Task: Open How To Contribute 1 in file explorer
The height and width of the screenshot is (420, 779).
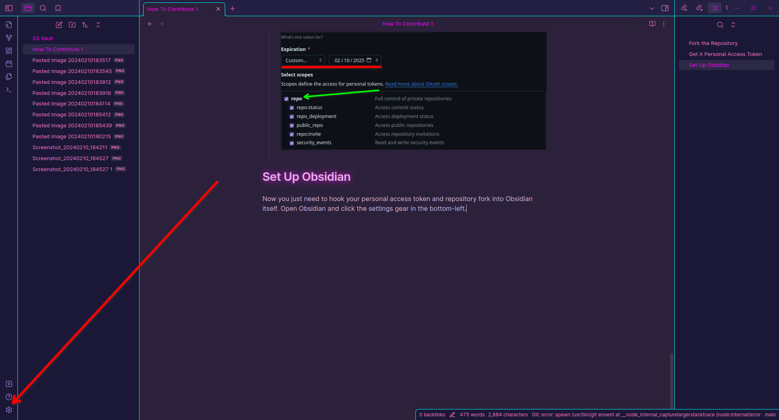Action: tap(78, 49)
